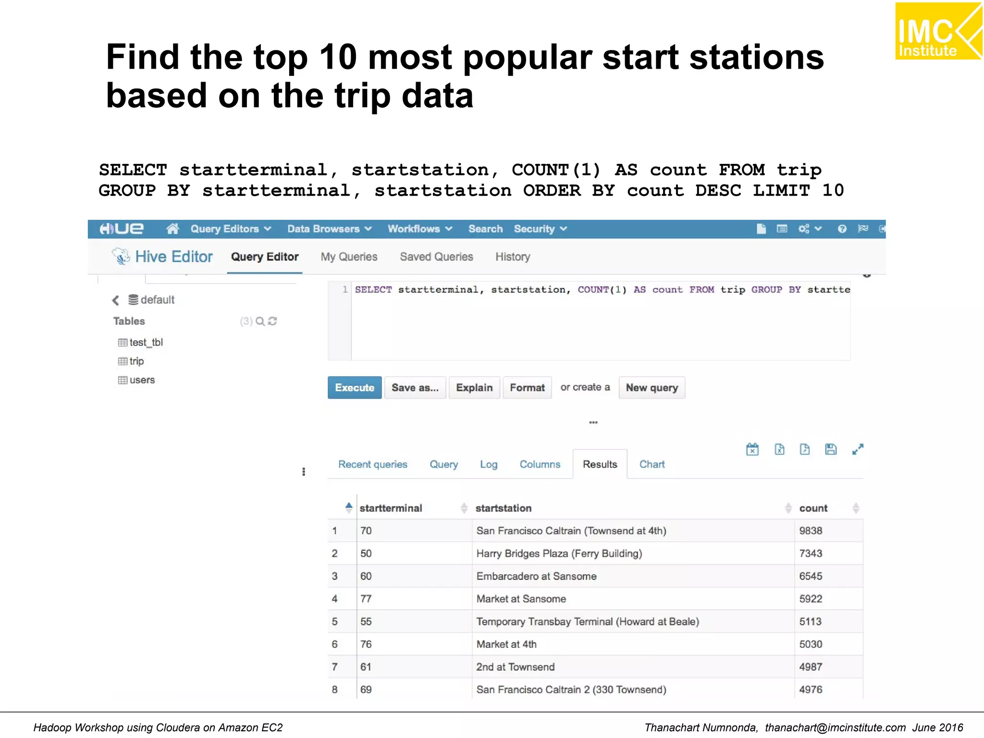The width and height of the screenshot is (984, 738).
Task: Open the Hive Editor title link
Action: (x=173, y=257)
